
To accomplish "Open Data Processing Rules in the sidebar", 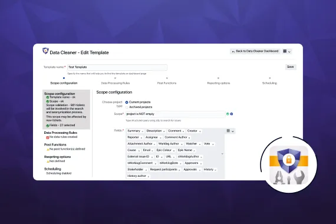I will click(x=61, y=133).
